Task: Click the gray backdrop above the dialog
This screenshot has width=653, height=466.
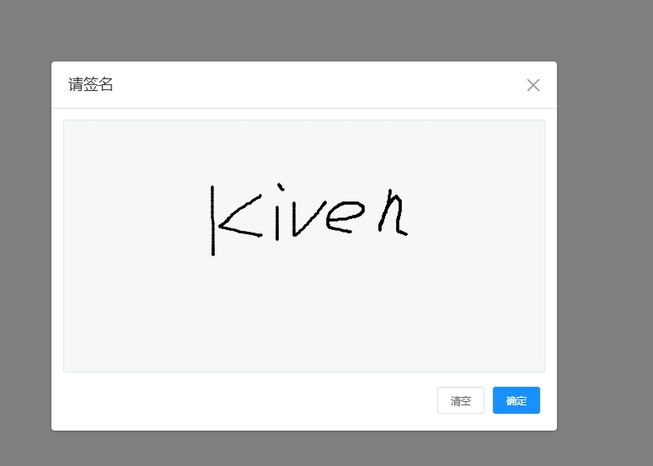Action: tap(304, 30)
